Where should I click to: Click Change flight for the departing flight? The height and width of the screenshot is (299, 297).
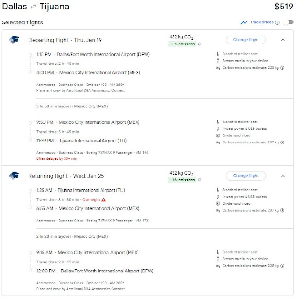pos(246,40)
